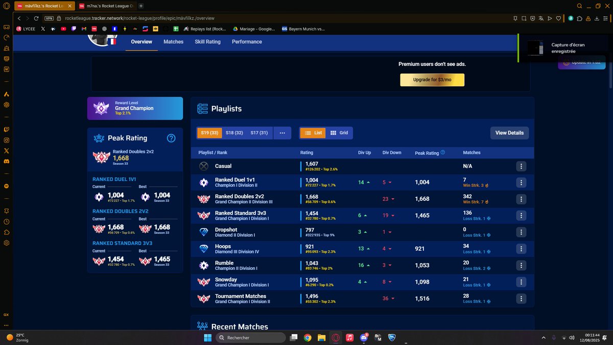Open options menu for Ranked Duel 1v1 row
Screen dimensions: 613x345
[521, 182]
